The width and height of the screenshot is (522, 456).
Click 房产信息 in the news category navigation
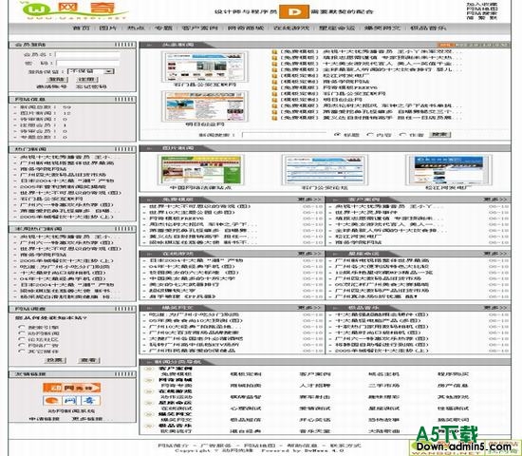(x=453, y=386)
